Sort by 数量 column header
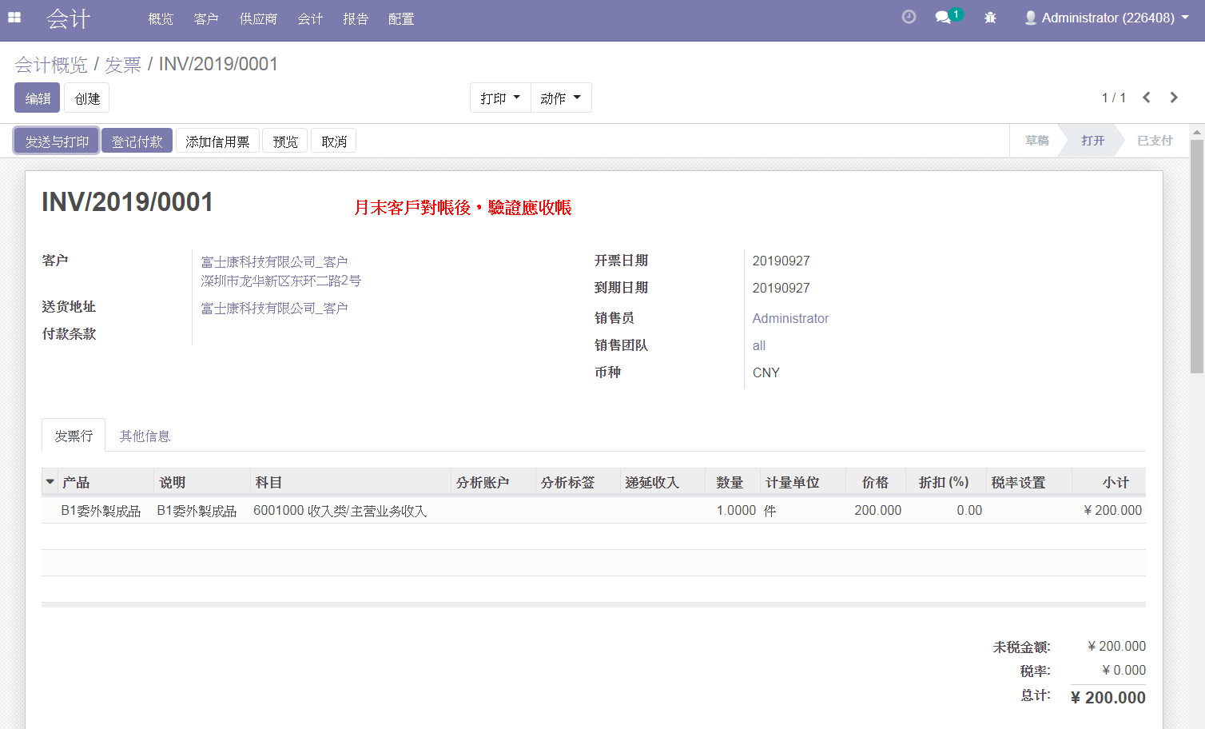 (x=732, y=482)
